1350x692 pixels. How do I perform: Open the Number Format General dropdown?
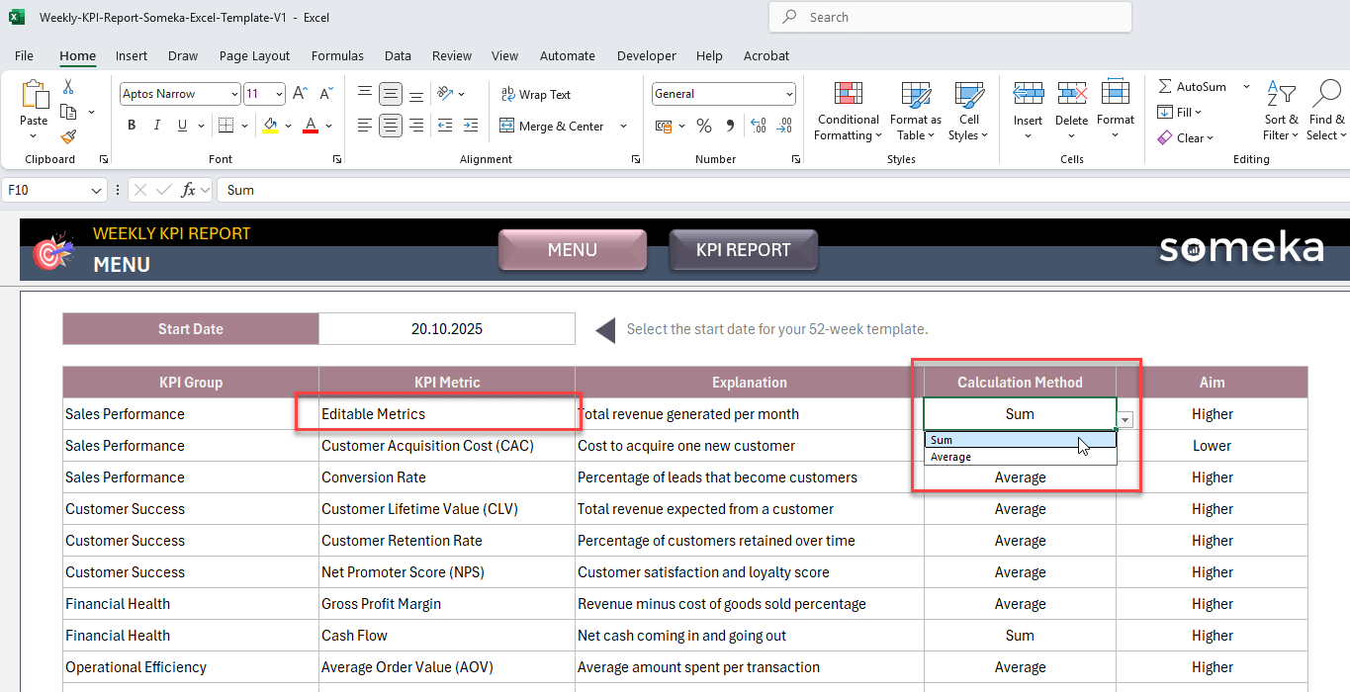point(789,94)
